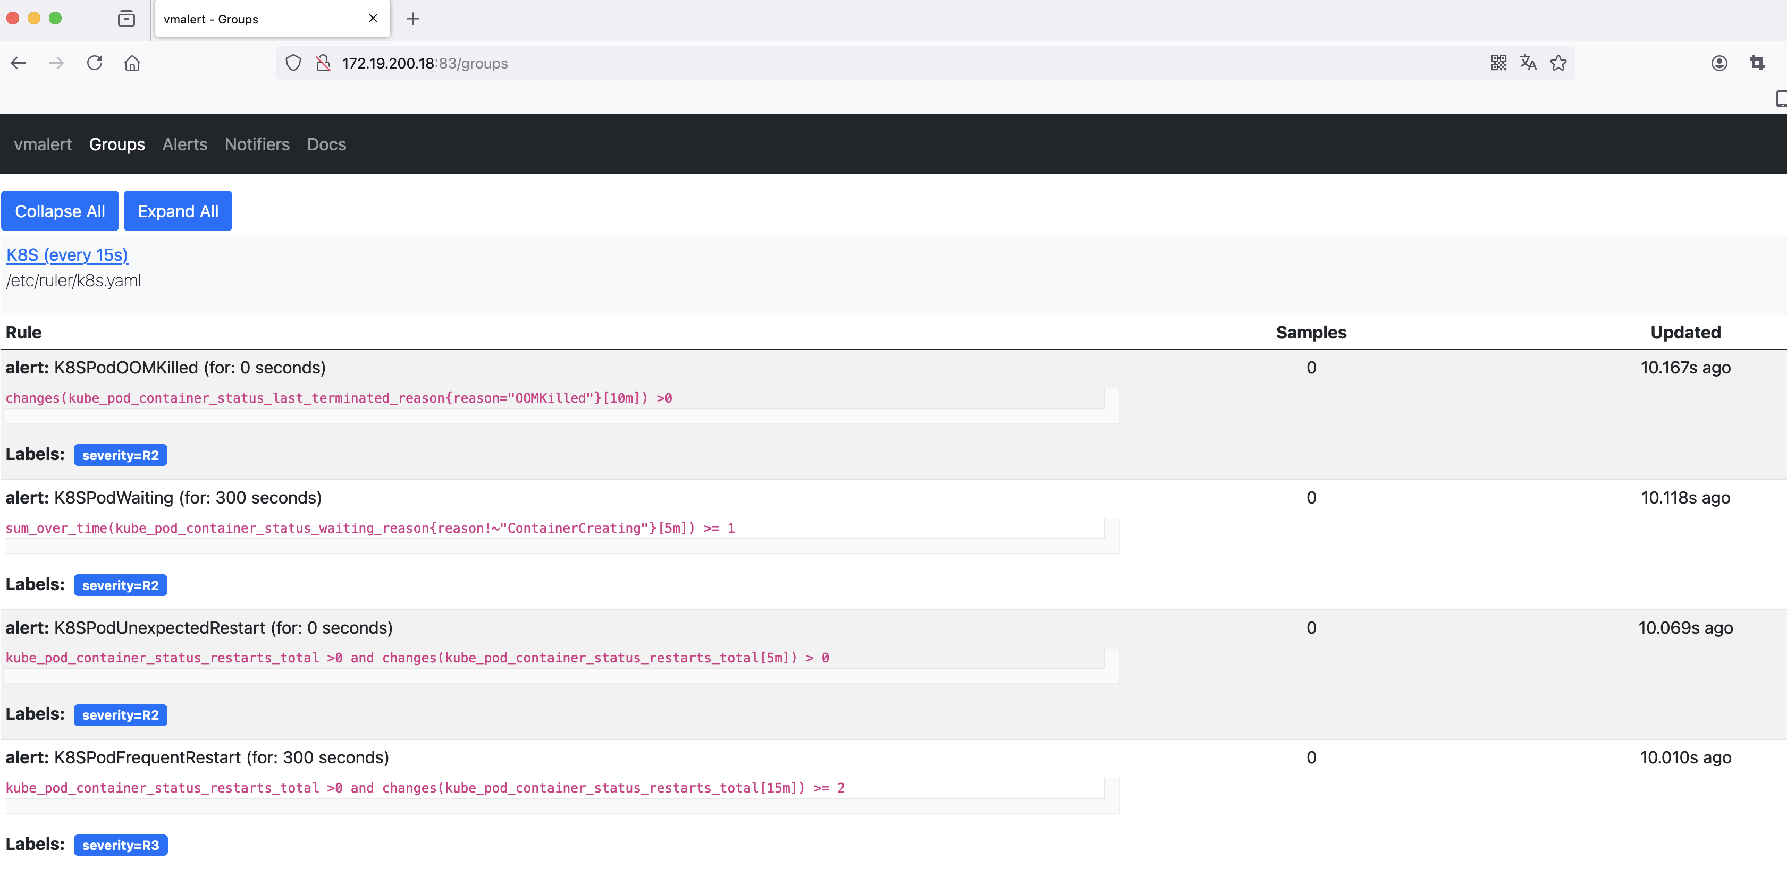
Task: Open the account profile icon
Action: coord(1718,63)
